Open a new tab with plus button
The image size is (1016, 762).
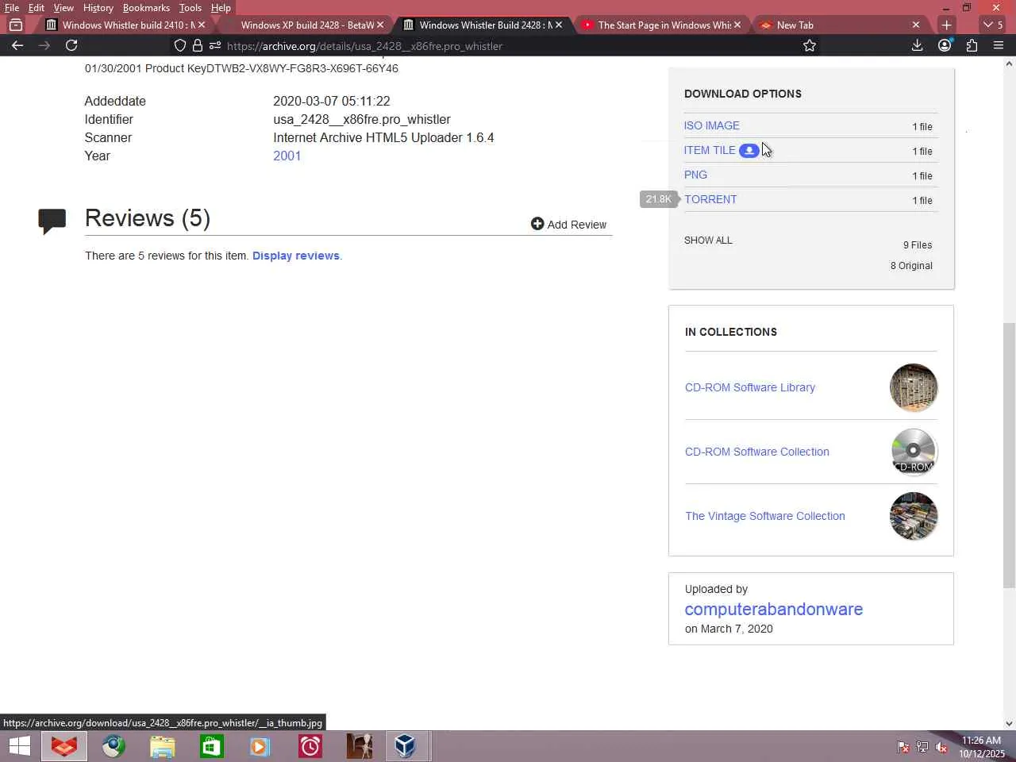pos(946,25)
